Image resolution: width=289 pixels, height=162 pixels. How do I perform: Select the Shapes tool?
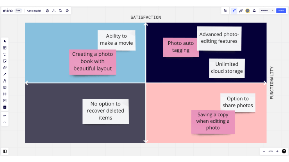click(5, 68)
